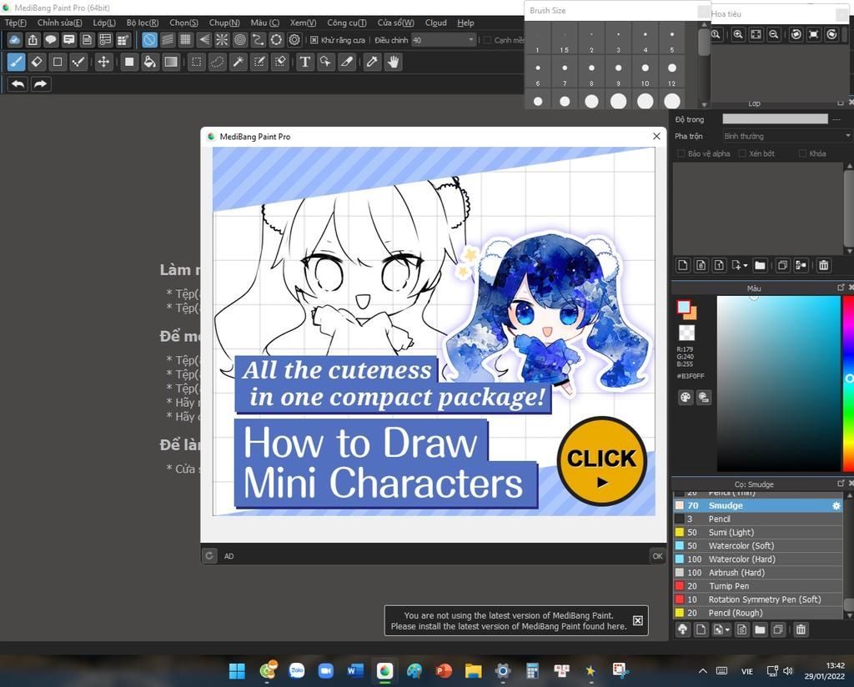Choose brush size 10 dot

(645, 72)
